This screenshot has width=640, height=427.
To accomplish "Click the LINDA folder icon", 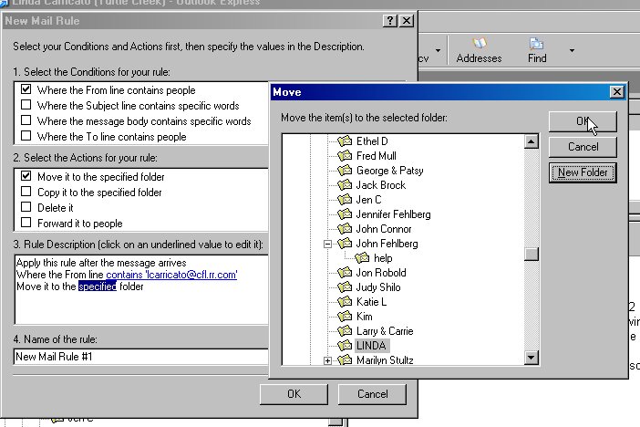I will coord(345,346).
